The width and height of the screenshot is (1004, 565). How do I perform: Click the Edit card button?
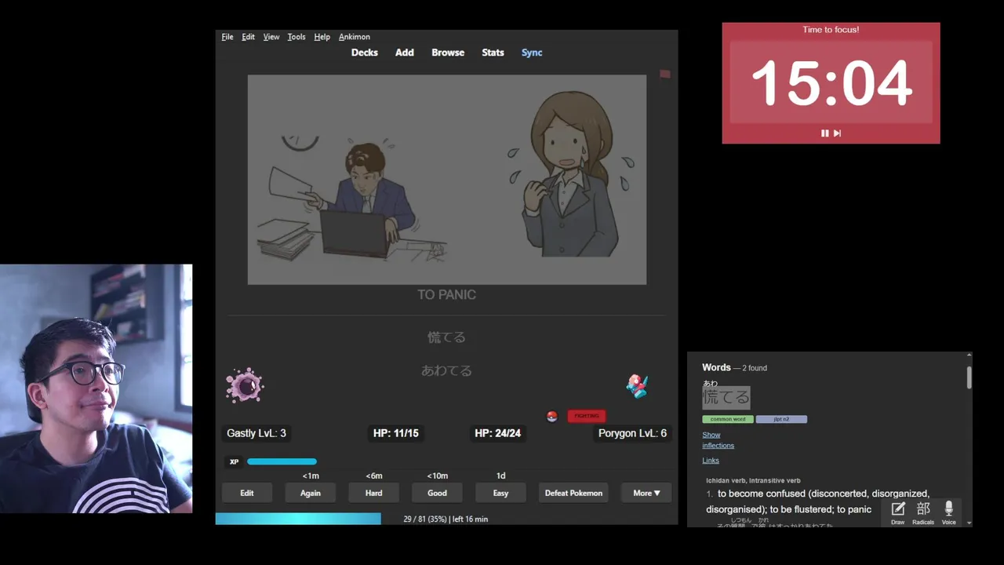247,493
